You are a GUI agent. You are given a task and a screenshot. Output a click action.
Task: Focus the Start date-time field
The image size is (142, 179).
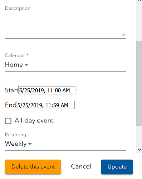pos(47,90)
